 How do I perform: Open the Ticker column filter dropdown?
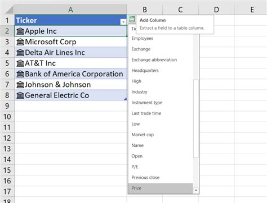click(x=123, y=22)
